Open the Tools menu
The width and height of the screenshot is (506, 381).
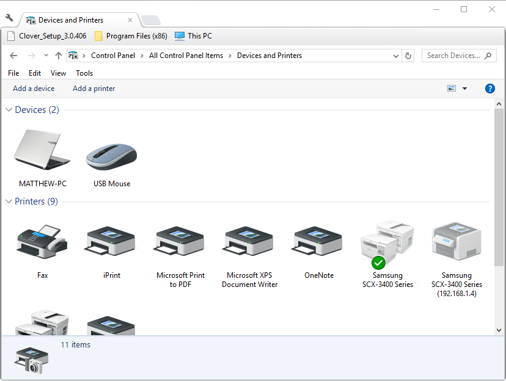(84, 73)
